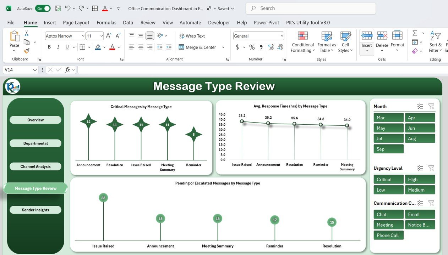Expand the Name Box dropdown arrow

(35, 70)
